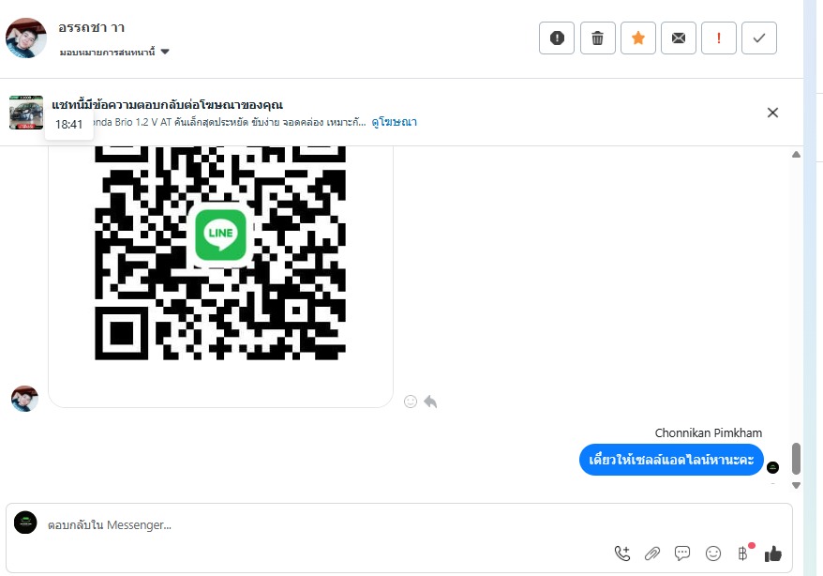Image resolution: width=823 pixels, height=576 pixels.
Task: Star the conversation for follow-up
Action: (637, 38)
